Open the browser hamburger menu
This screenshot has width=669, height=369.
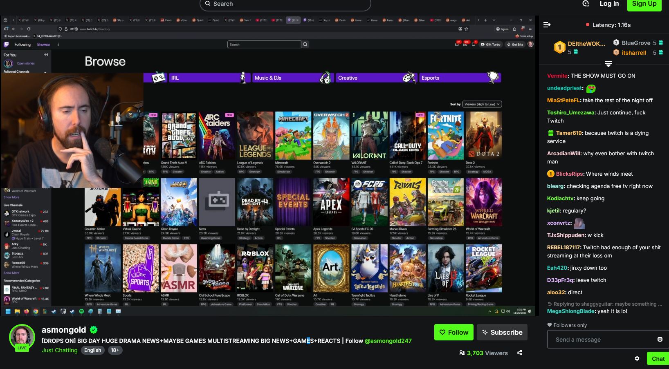click(530, 29)
